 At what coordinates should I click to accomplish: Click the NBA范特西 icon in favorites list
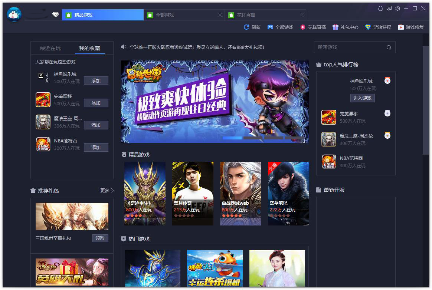point(43,144)
